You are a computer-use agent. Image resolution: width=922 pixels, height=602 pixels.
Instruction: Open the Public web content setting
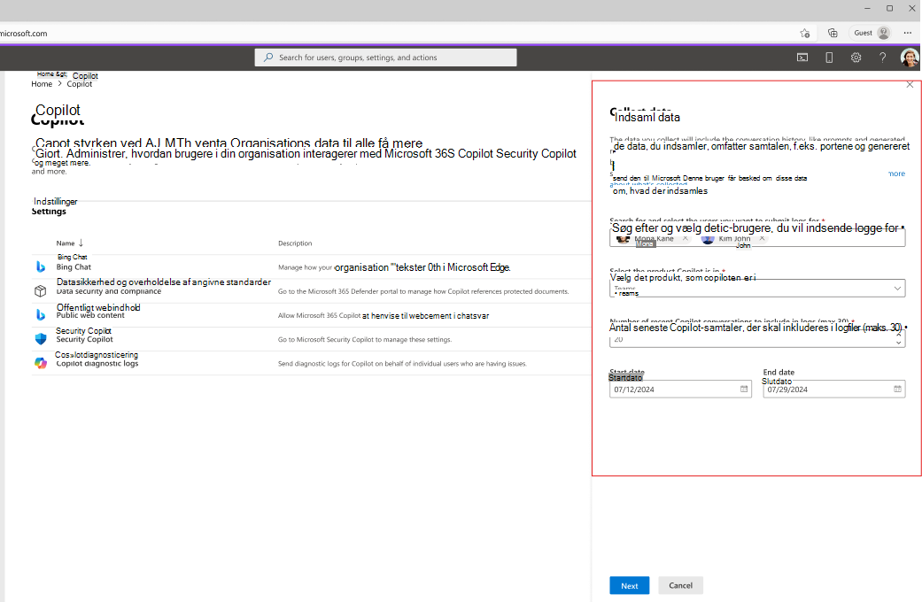[90, 315]
